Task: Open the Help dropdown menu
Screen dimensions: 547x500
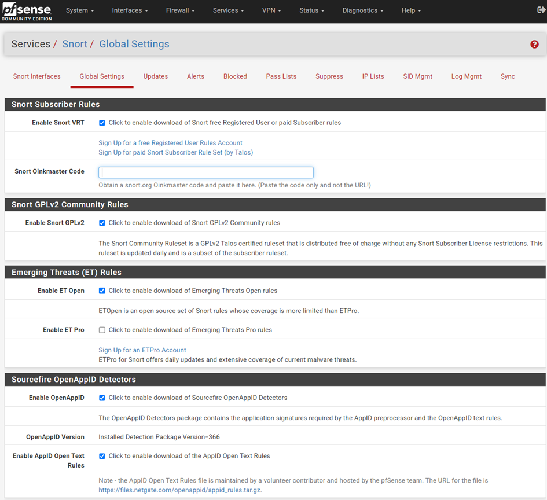Action: pos(411,10)
